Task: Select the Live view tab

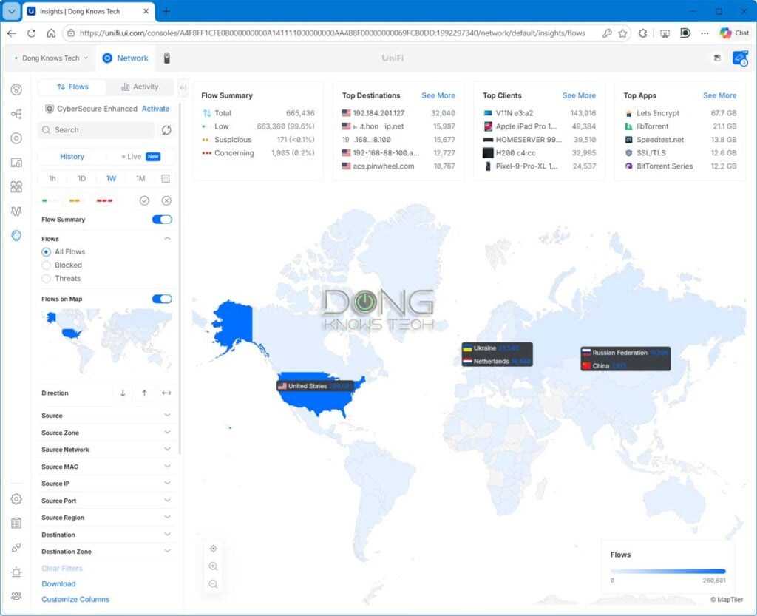Action: point(140,157)
